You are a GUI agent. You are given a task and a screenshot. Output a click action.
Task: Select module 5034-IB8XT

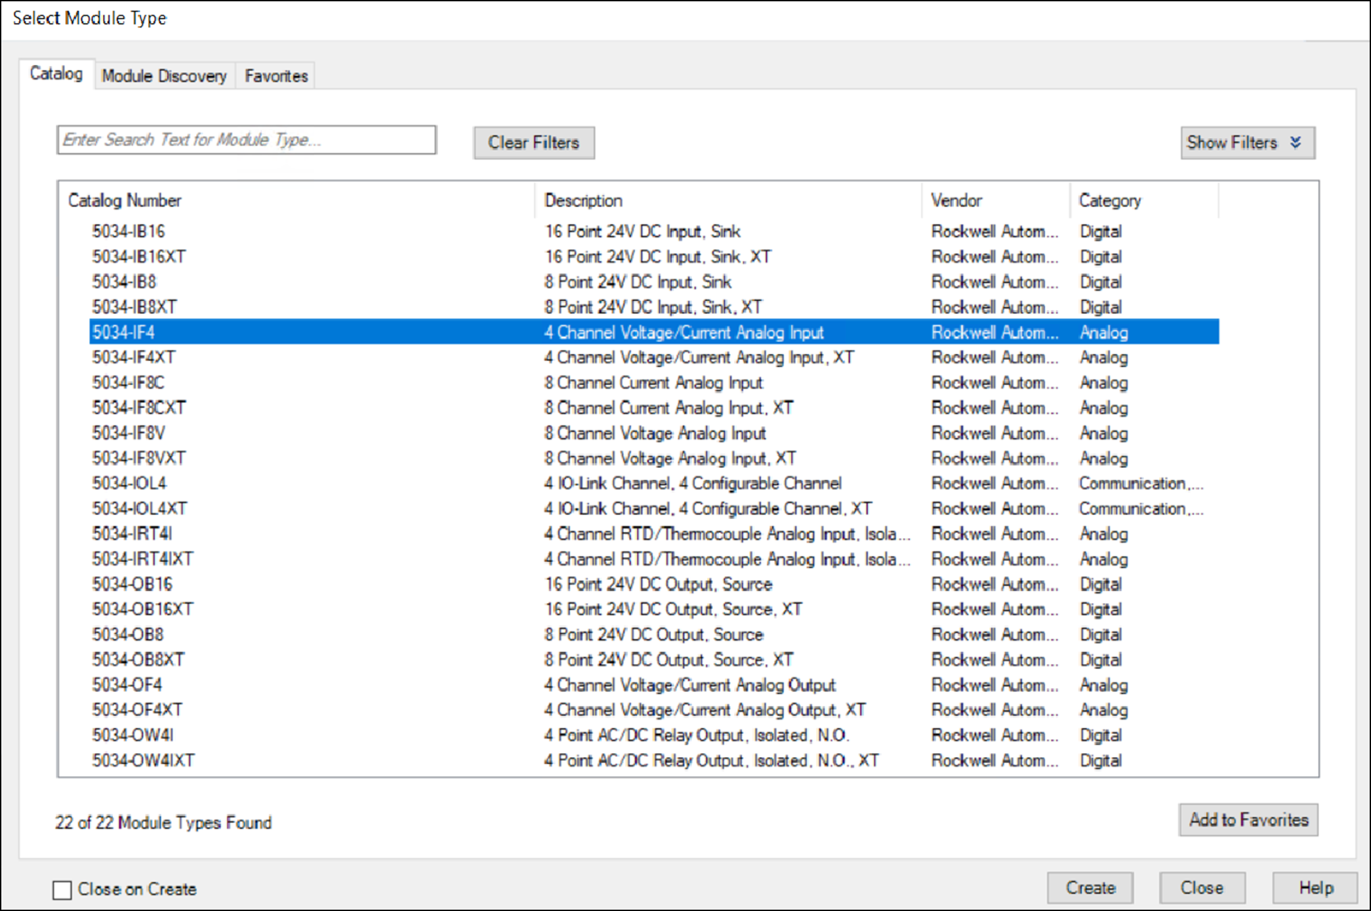(x=654, y=307)
